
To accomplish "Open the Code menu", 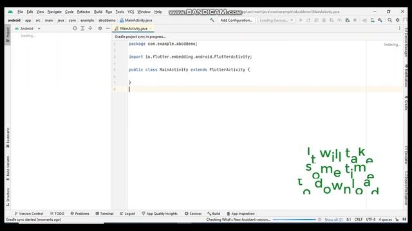I will 69,12.
